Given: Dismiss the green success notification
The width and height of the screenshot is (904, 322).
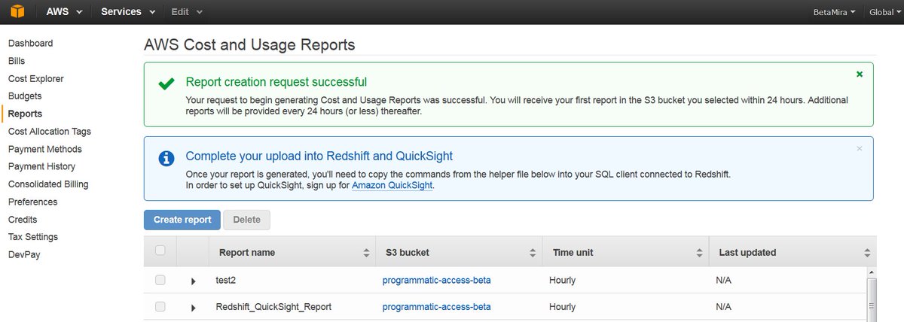Looking at the screenshot, I should [860, 74].
